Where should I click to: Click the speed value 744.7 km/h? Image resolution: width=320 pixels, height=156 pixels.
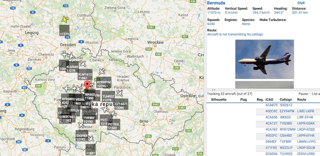[261, 12]
